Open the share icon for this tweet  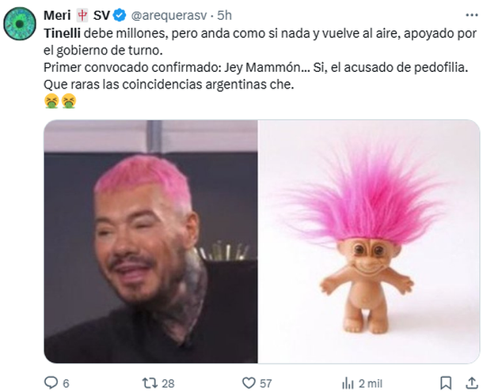click(x=472, y=383)
